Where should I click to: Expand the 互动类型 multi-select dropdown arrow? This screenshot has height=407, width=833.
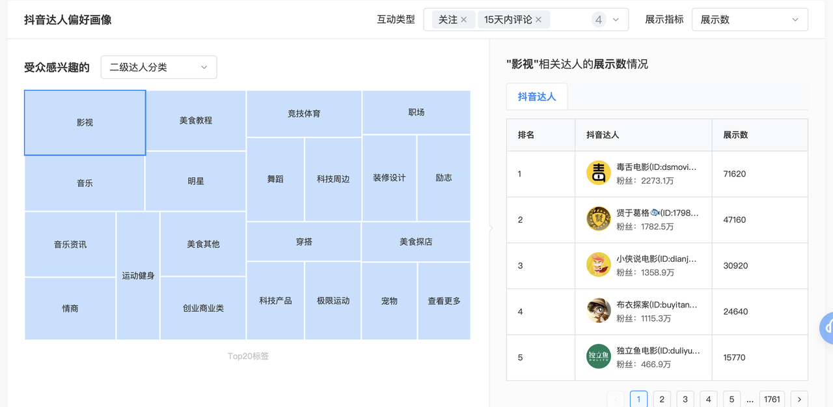pos(616,20)
